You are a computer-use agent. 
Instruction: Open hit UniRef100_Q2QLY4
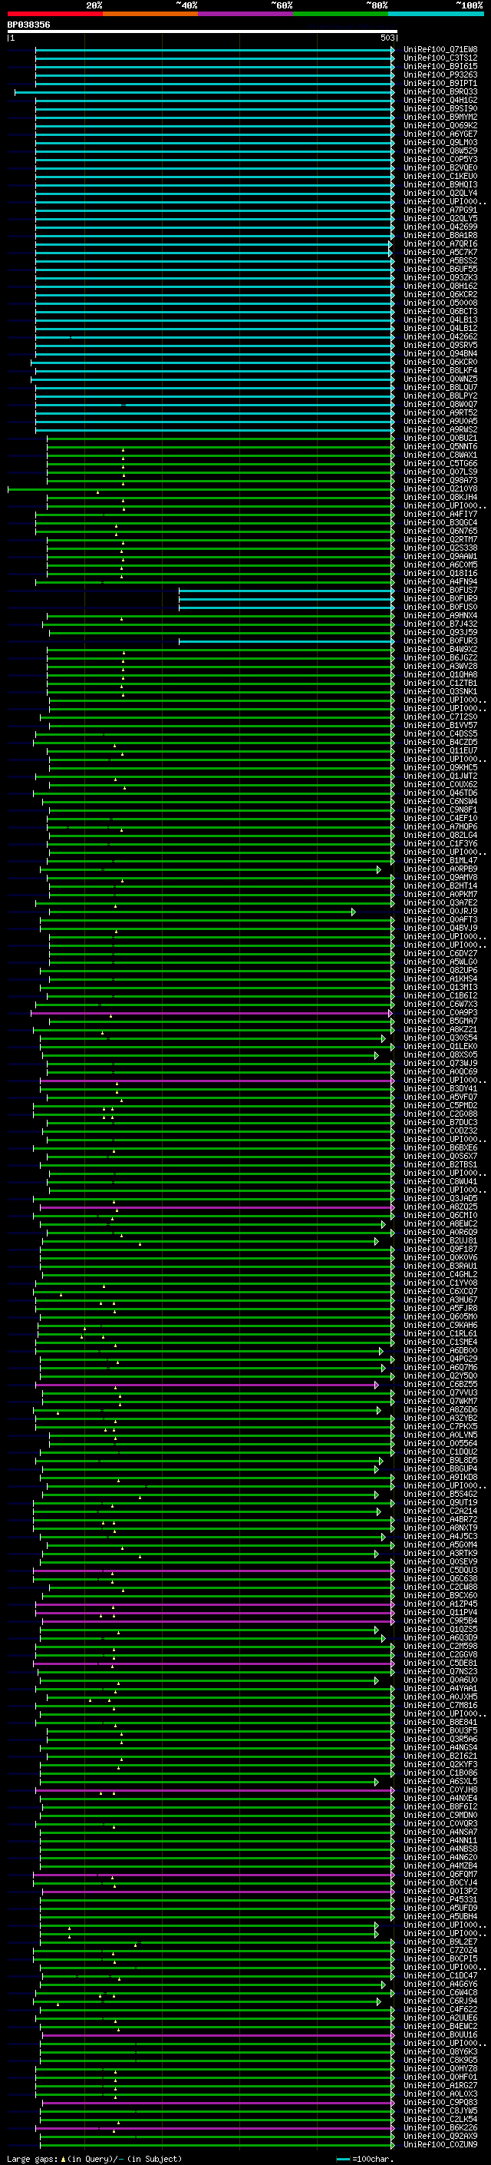440,194
